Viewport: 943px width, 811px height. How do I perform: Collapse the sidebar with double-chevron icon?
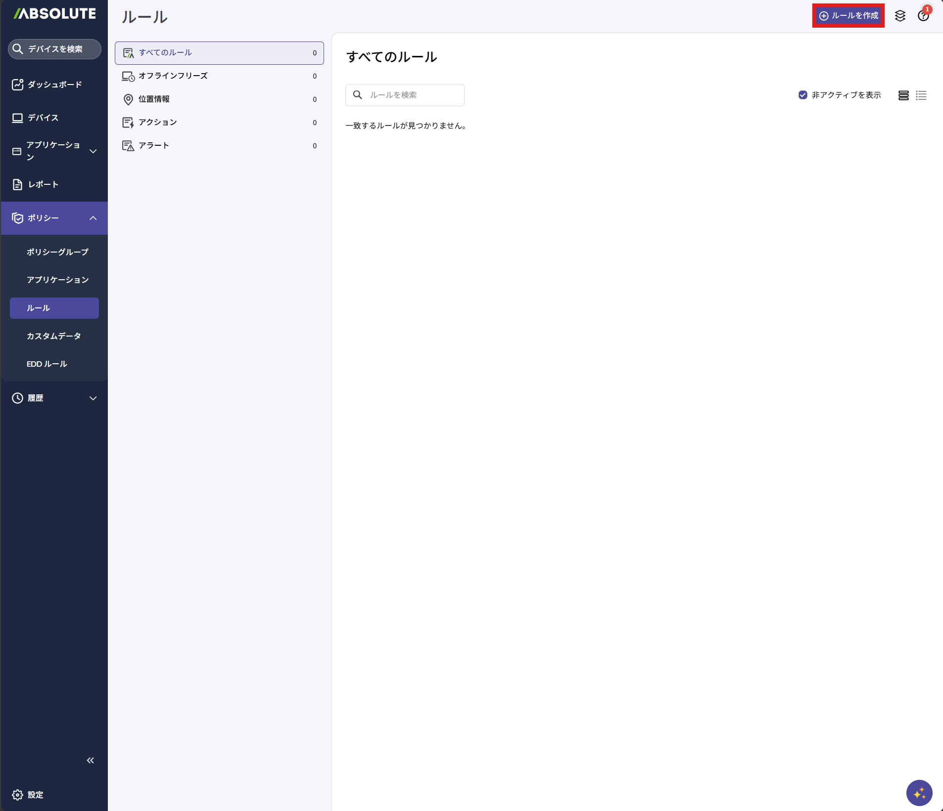tap(91, 760)
